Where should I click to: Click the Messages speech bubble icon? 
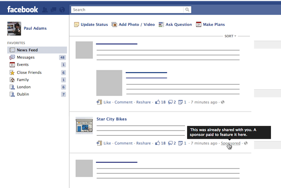pyautogui.click(x=12, y=57)
